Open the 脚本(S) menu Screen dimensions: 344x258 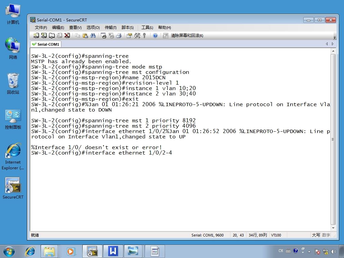pos(127,28)
